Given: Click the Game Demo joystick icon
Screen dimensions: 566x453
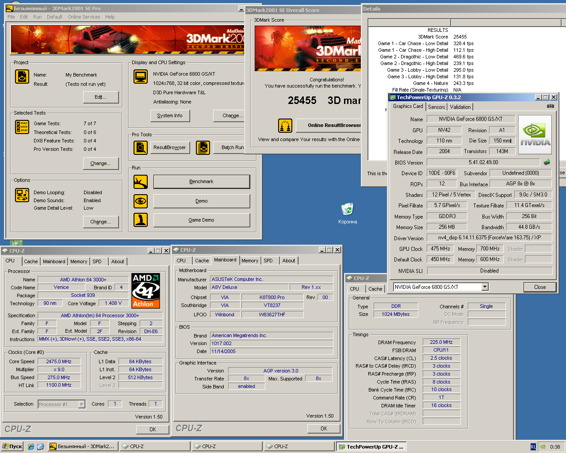Looking at the screenshot, I should [x=141, y=220].
